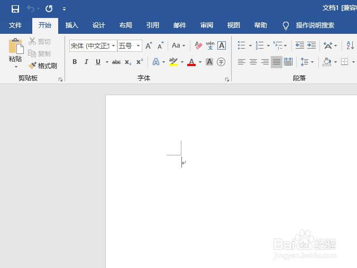
Task: Open underline style dropdown arrow
Action: tap(107, 62)
